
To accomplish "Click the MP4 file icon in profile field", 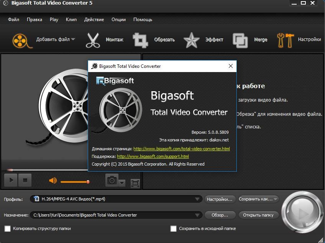I will coord(36,199).
